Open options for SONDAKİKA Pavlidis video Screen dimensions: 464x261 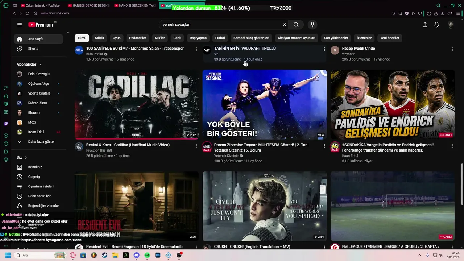(452, 146)
